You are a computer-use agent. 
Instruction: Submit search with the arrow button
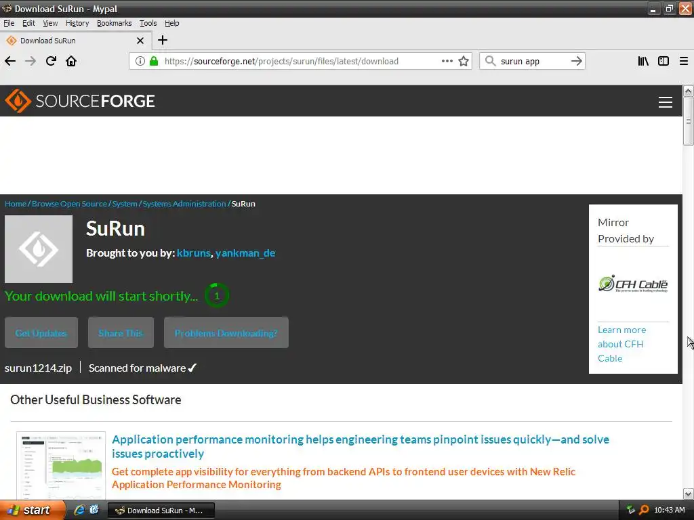[x=576, y=61]
